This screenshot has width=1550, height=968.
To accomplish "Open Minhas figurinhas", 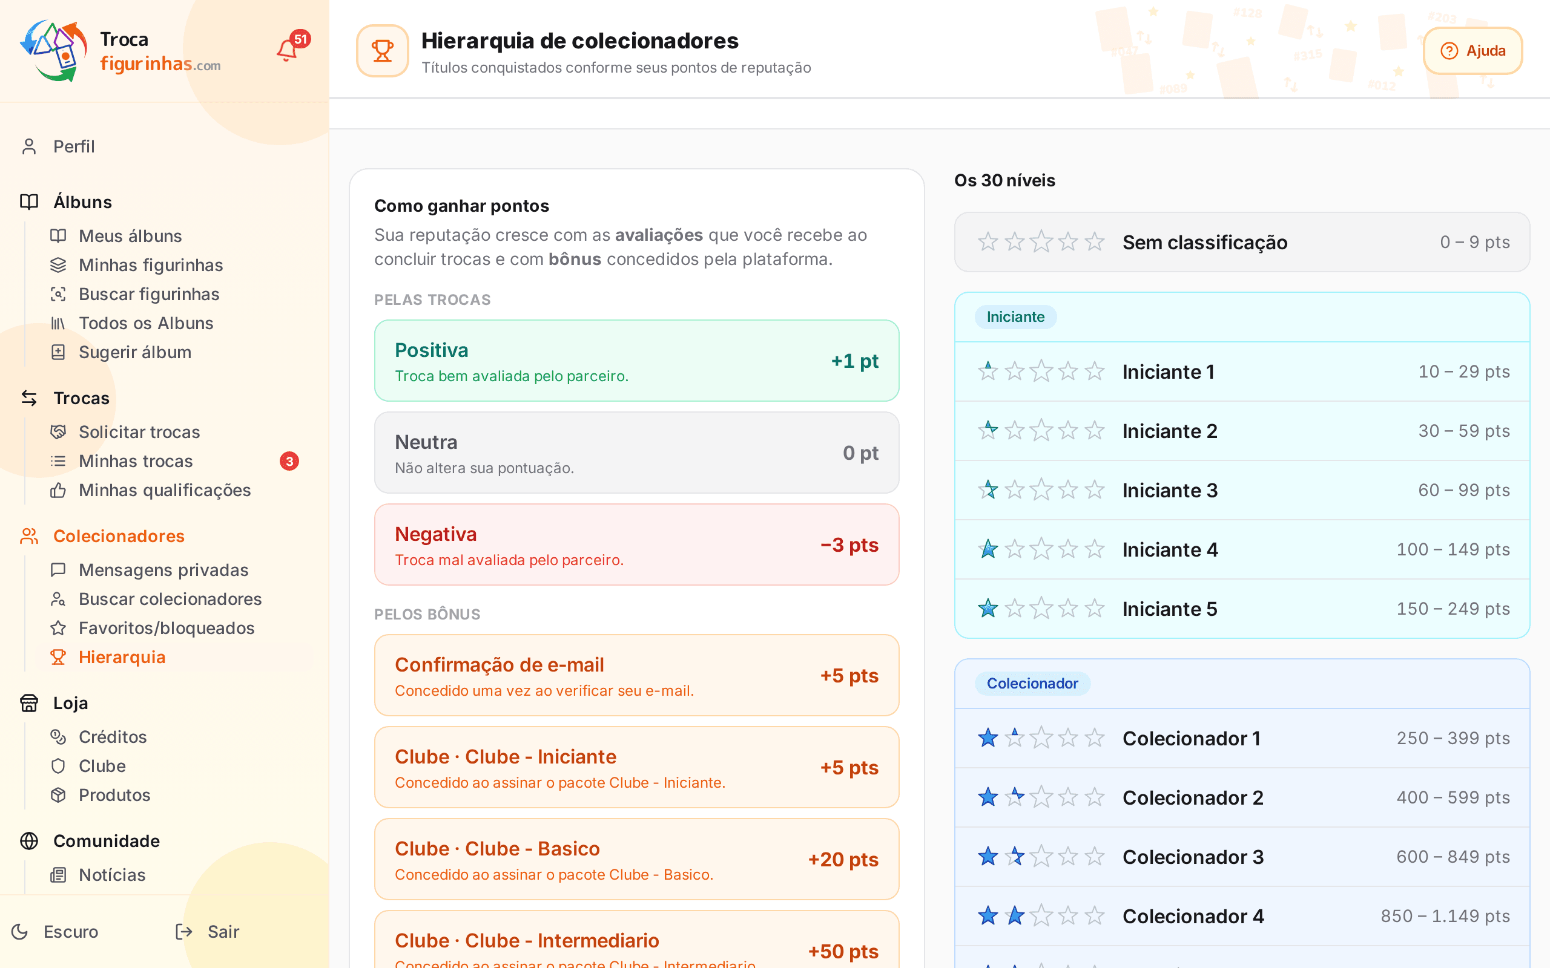I will (151, 265).
